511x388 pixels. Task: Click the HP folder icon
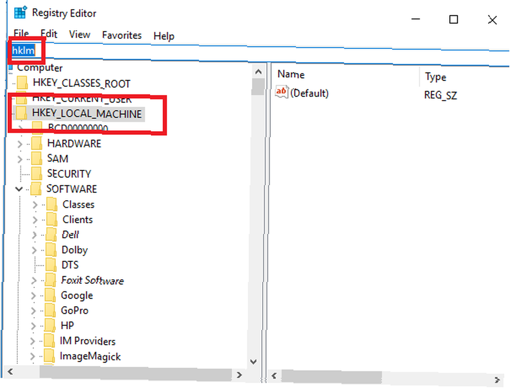(50, 325)
